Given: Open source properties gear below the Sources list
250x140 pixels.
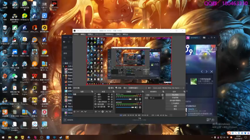Looking at the screenshot, I should tap(102, 112).
